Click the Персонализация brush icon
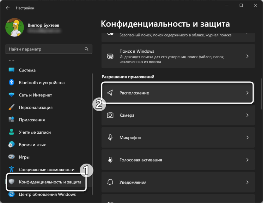The image size is (263, 203). coord(12,107)
